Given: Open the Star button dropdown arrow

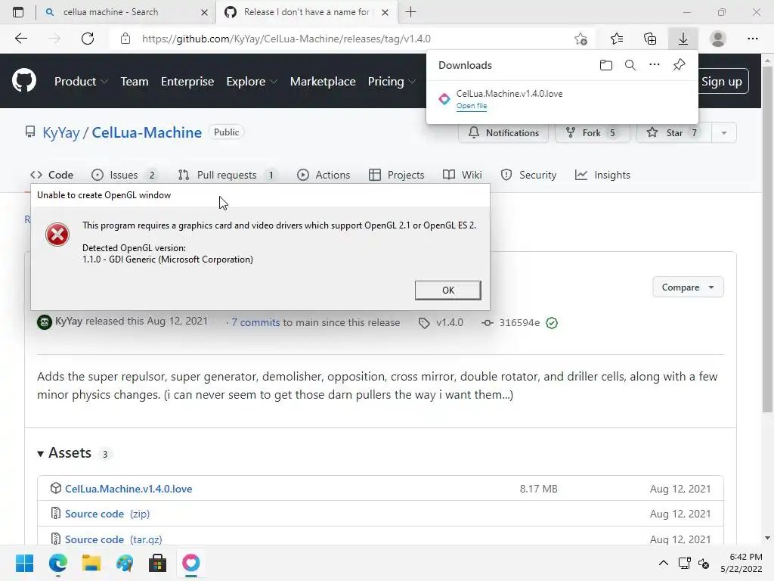Looking at the screenshot, I should coord(723,132).
